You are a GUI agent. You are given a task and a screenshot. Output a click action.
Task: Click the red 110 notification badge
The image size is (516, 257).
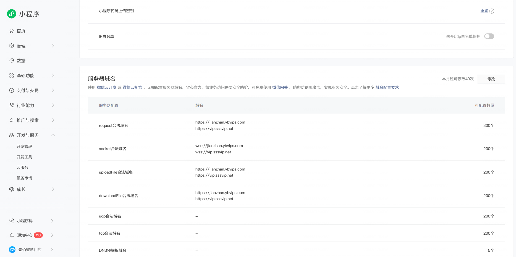pos(38,235)
